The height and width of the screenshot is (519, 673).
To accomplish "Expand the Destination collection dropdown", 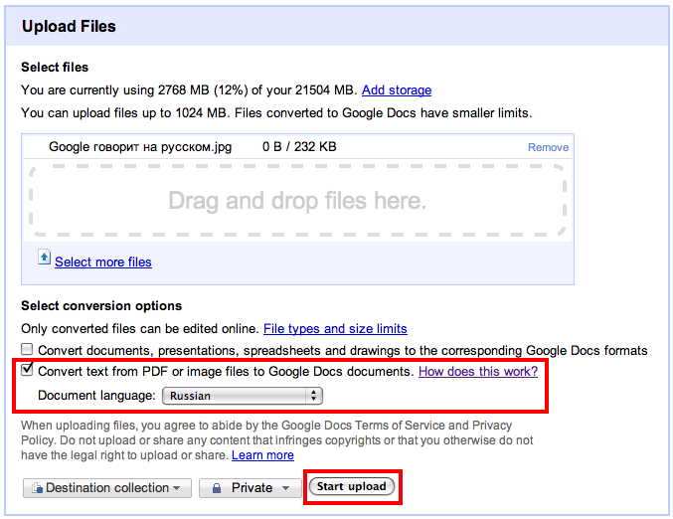I will pyautogui.click(x=107, y=488).
